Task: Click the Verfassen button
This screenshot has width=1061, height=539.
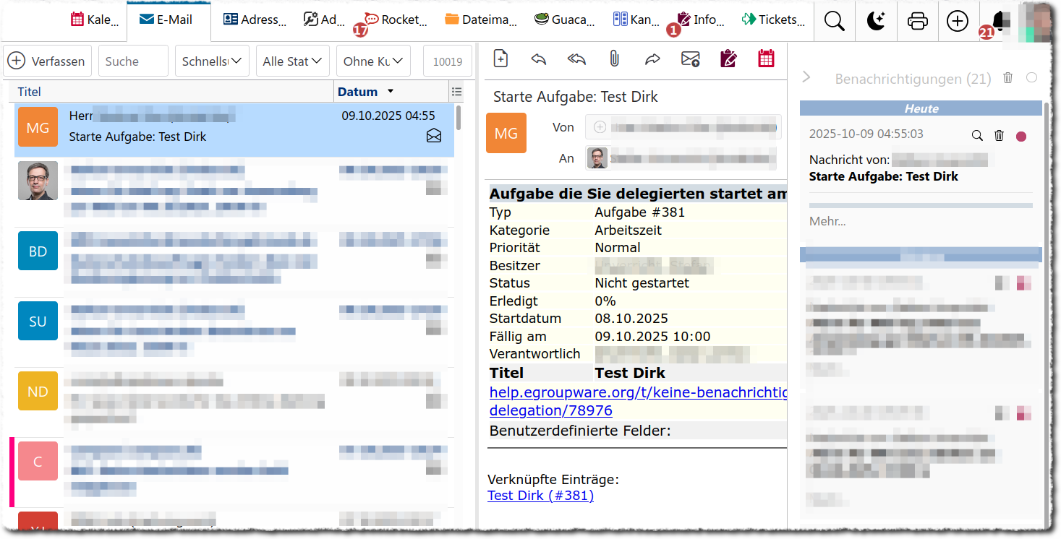Action: [47, 61]
